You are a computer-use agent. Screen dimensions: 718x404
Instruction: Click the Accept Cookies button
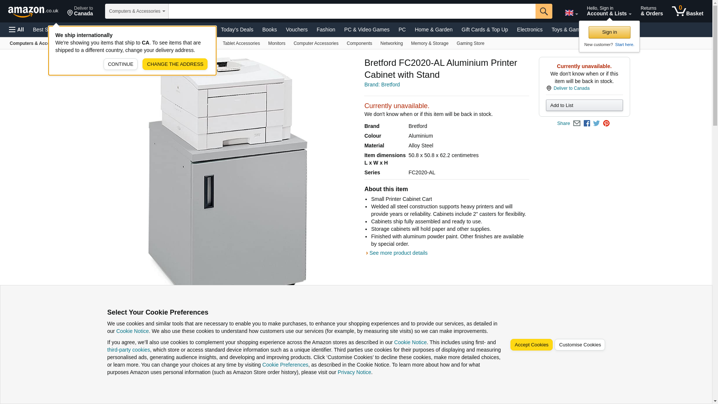531,345
